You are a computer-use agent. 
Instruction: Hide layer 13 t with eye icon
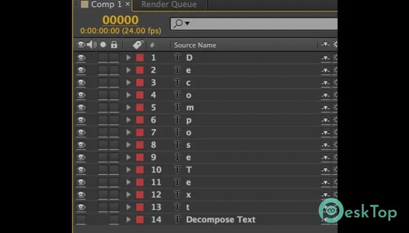(81, 207)
